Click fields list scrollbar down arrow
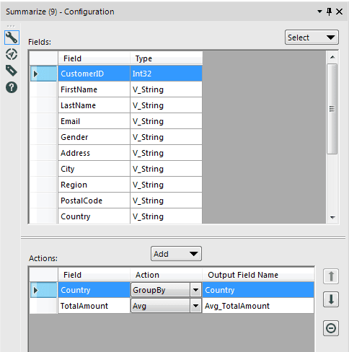Image resolution: width=349 pixels, height=352 pixels. point(332,218)
